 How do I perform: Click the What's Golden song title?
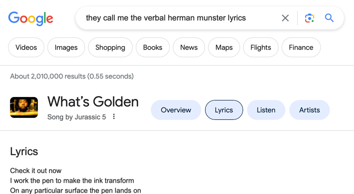point(93,102)
